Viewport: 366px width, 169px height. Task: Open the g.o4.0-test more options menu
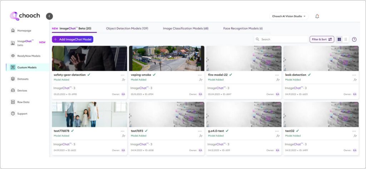277,131
